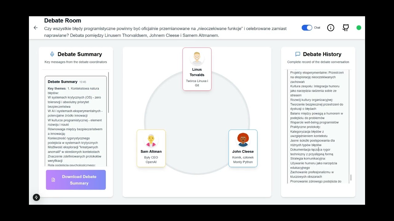Click "W AI i systemach eksperymentalnych" summary line
394x221 pixels.
click(75, 113)
